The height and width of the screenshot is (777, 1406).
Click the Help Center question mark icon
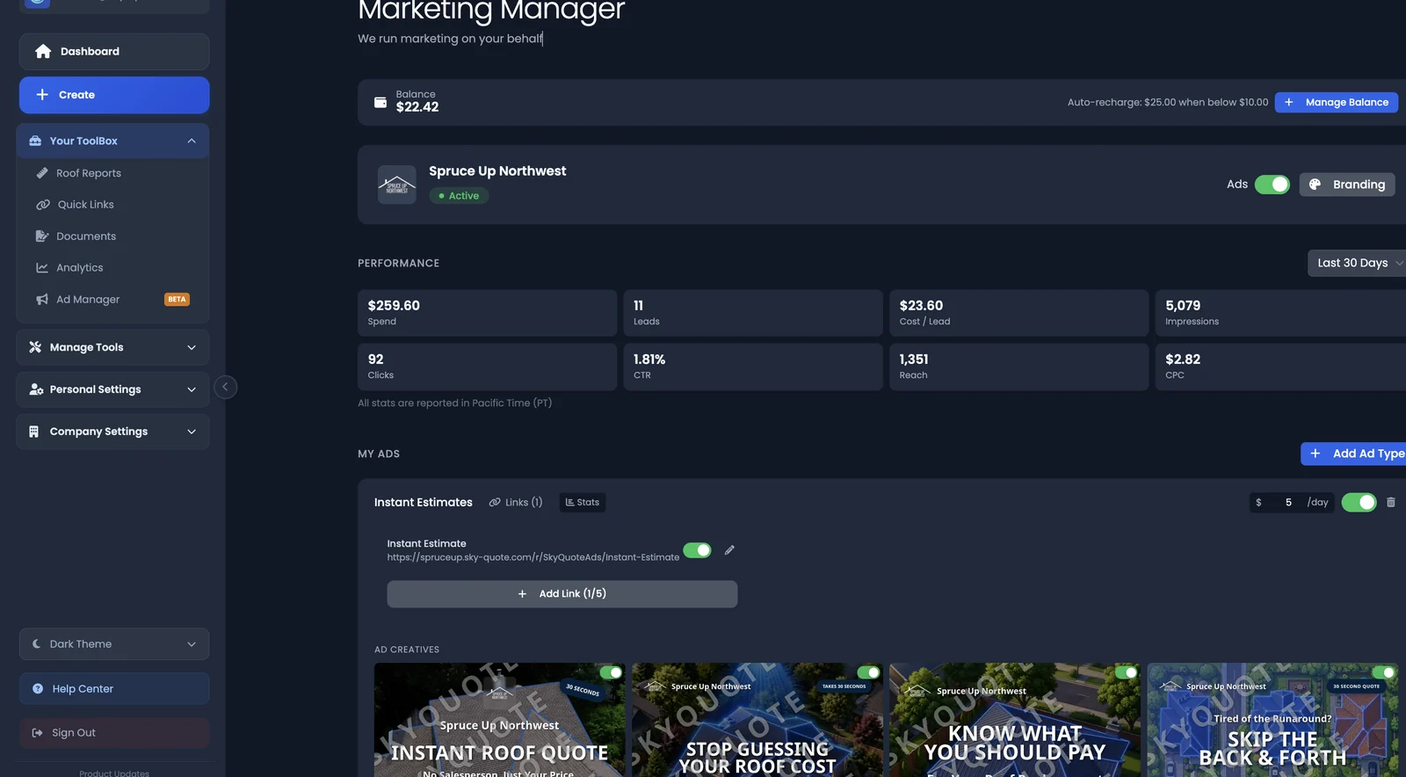click(38, 689)
